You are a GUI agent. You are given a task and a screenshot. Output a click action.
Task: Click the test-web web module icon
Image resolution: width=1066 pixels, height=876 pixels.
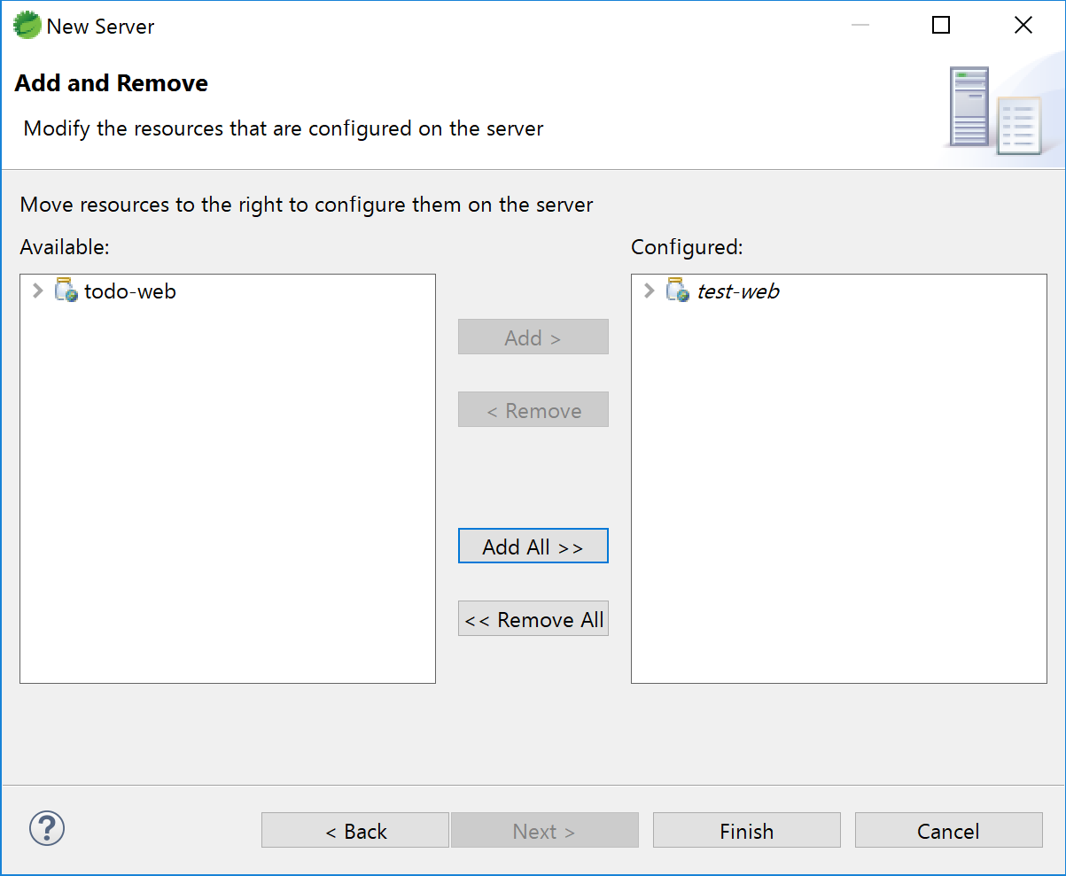[x=678, y=291]
